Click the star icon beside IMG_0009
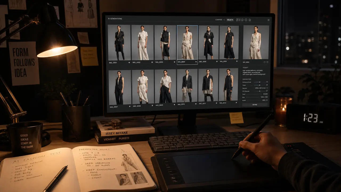This screenshot has width=341, height=192. click(x=175, y=105)
